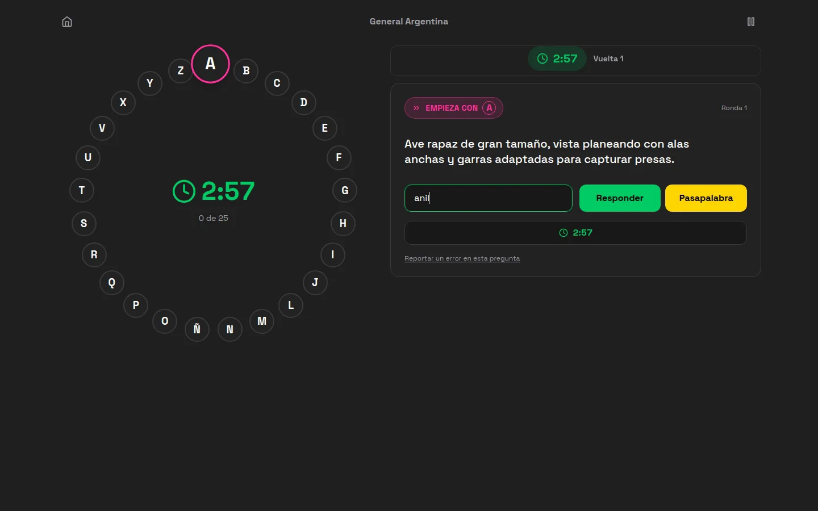
Task: Click the 'Vuelta 1' label
Action: tap(608, 58)
